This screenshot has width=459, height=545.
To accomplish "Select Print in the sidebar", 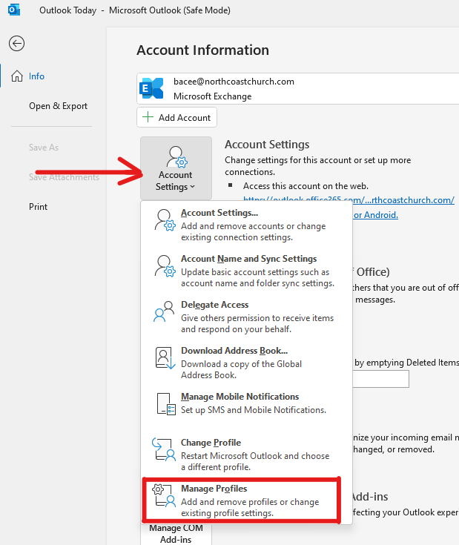I will point(38,207).
